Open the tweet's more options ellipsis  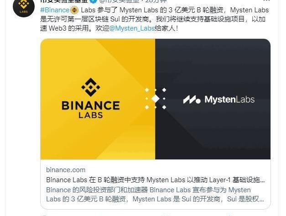pyautogui.click(x=267, y=0)
